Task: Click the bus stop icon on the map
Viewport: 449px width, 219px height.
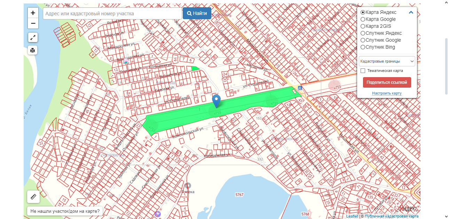Action: pyautogui.click(x=300, y=88)
